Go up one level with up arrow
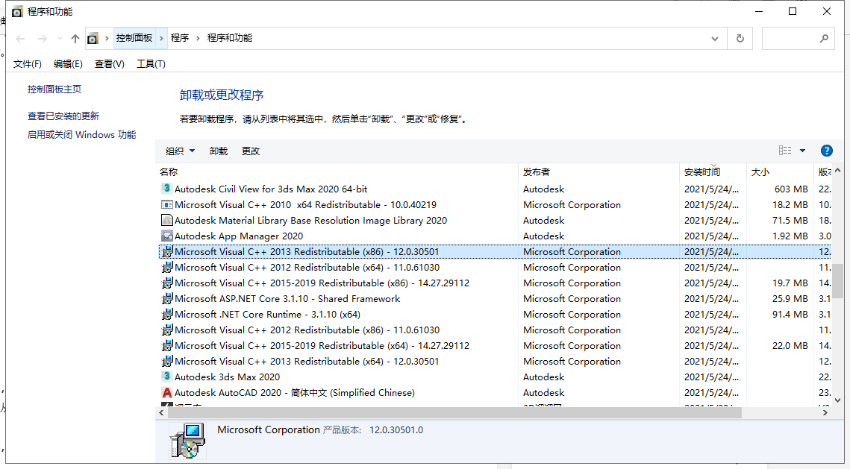Image resolution: width=850 pixels, height=469 pixels. 75,39
